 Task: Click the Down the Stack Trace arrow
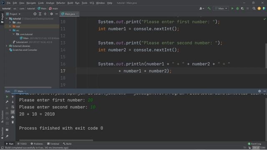click(13, 102)
